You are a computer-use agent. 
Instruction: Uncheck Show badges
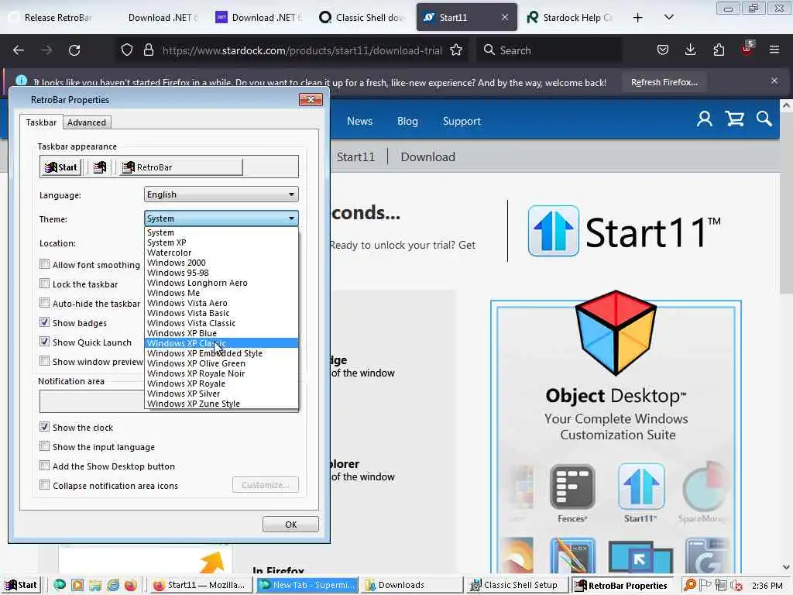[44, 322]
